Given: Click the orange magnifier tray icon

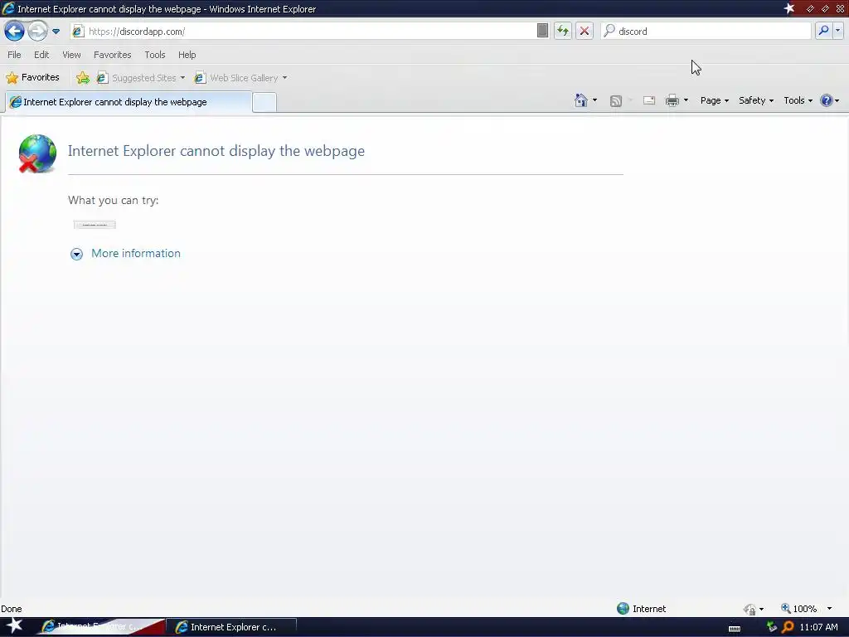Looking at the screenshot, I should point(788,627).
